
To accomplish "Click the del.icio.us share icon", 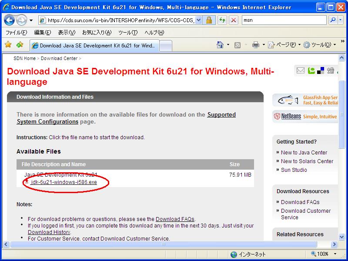I will [321, 70].
